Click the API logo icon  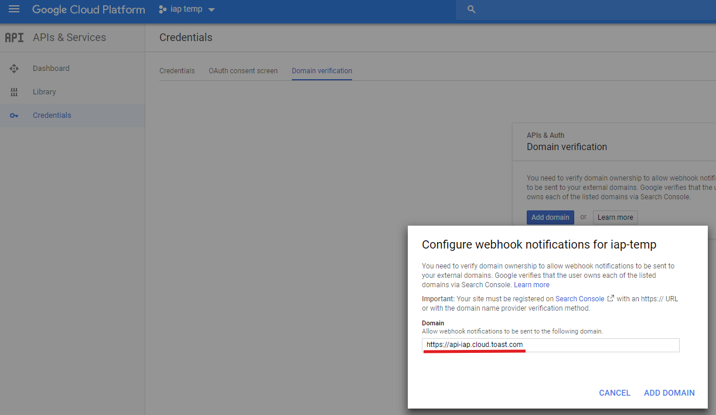click(x=14, y=38)
